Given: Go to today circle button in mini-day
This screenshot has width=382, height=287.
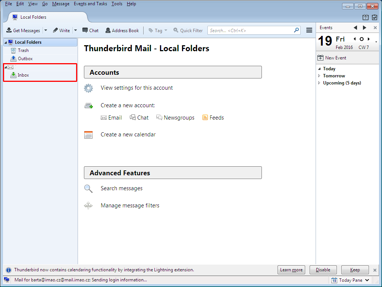Looking at the screenshot, I should coord(362,39).
